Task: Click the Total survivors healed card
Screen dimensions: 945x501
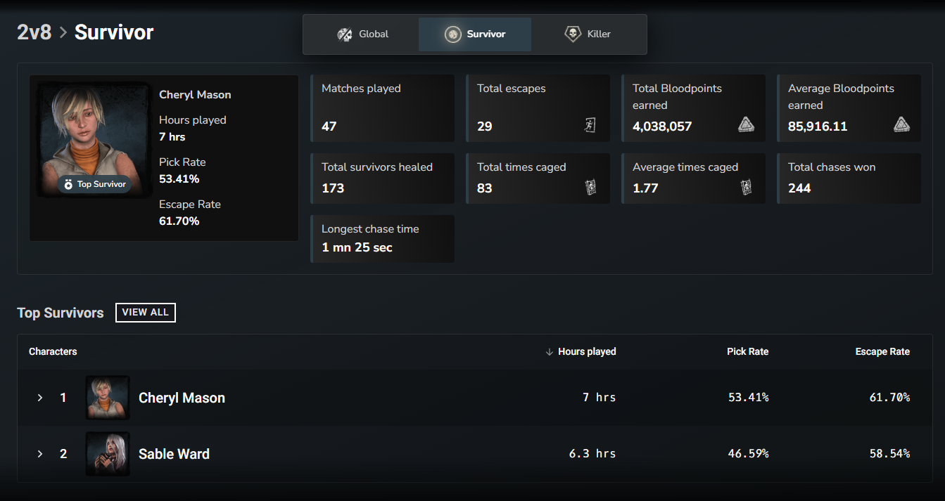Action: coord(382,178)
